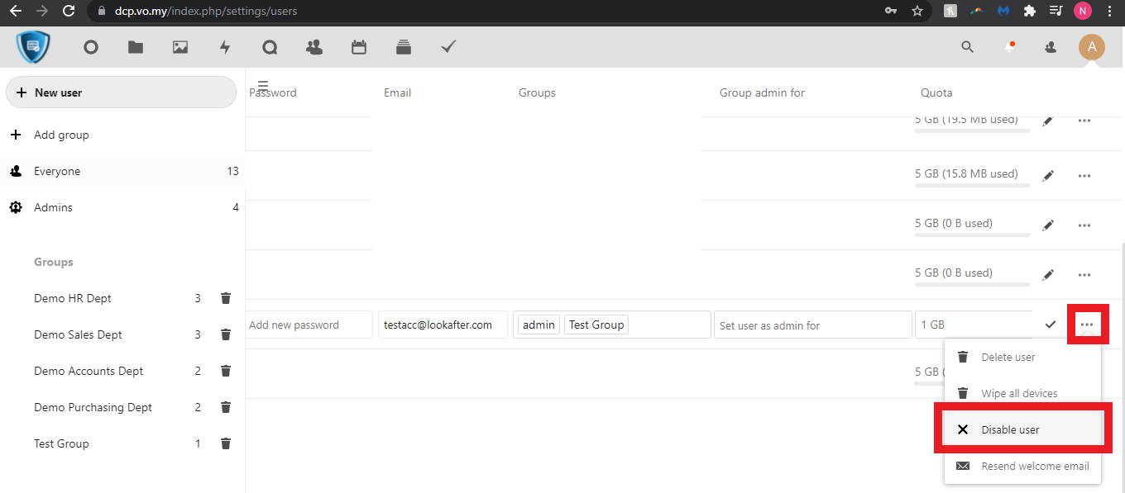Click the search magnifier icon
The width and height of the screenshot is (1125, 493).
pos(967,47)
